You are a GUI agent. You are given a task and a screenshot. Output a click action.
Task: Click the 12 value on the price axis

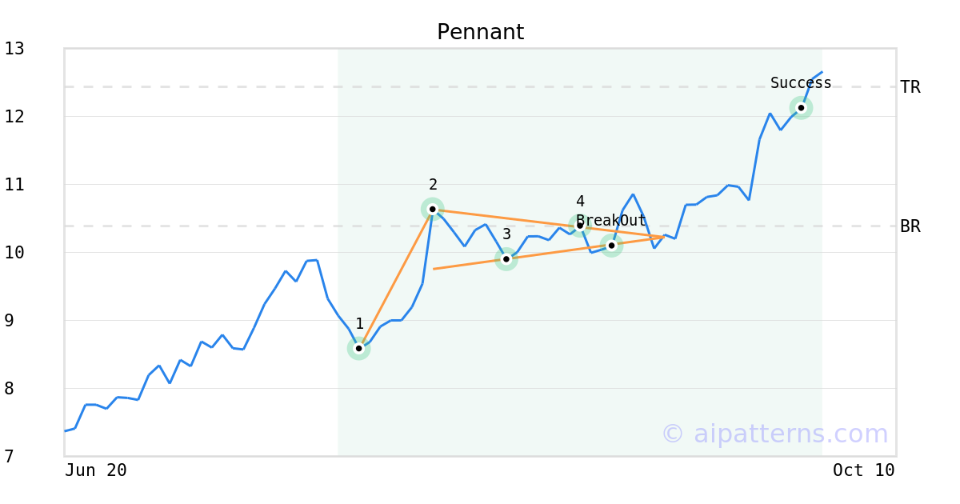14,117
